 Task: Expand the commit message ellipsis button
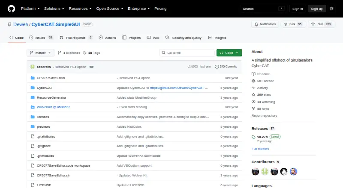point(91,67)
